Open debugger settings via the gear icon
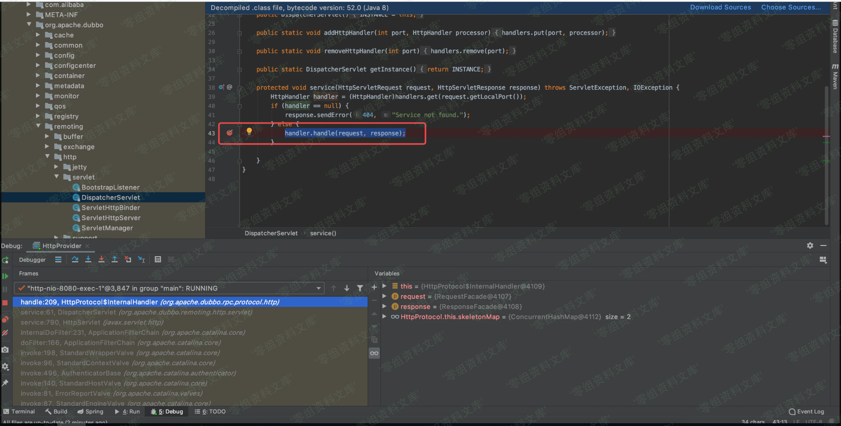841x426 pixels. (6, 367)
